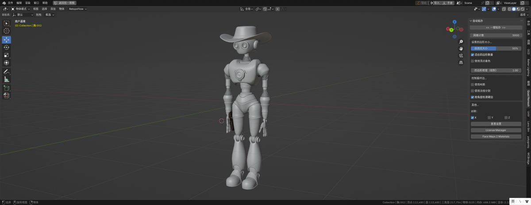Select the Annotate pencil tool
This screenshot has height=205, width=531.
pos(7,71)
